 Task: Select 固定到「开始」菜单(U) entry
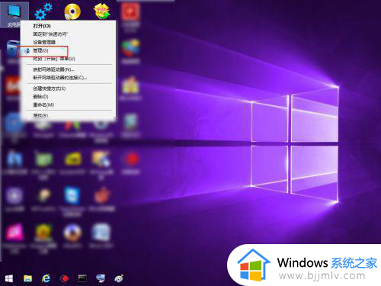tap(54, 59)
